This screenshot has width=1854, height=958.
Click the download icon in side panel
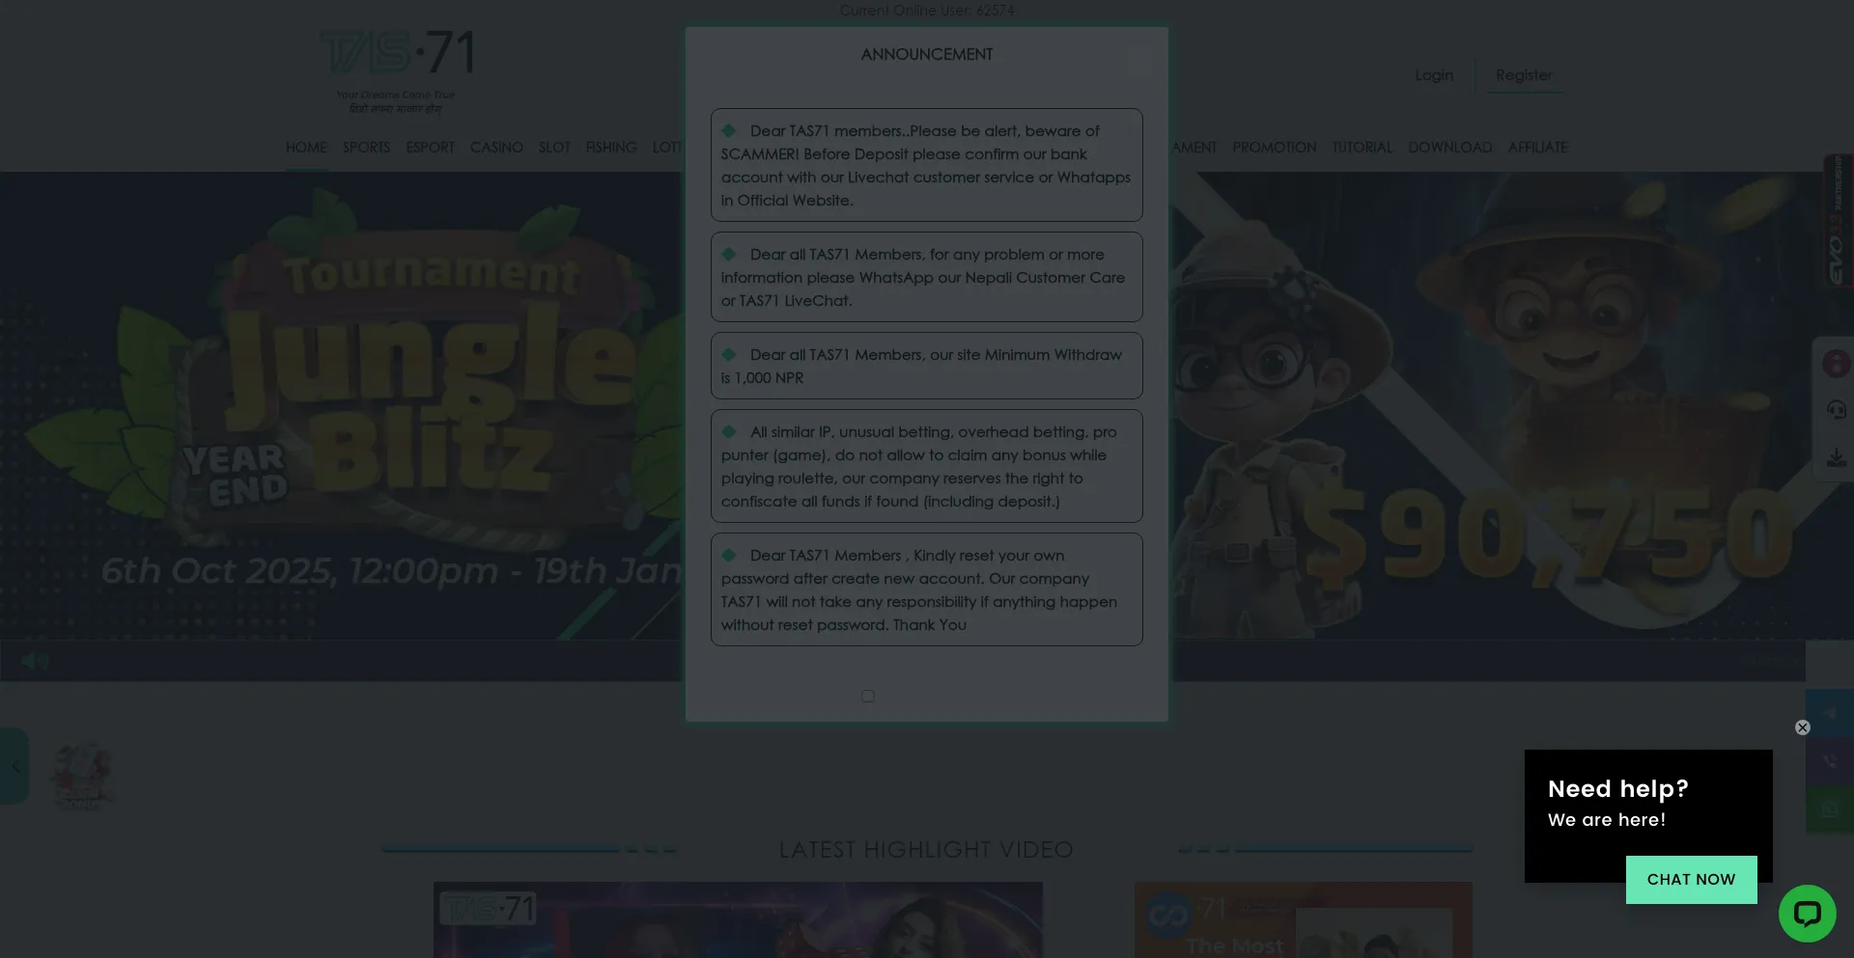[1836, 457]
